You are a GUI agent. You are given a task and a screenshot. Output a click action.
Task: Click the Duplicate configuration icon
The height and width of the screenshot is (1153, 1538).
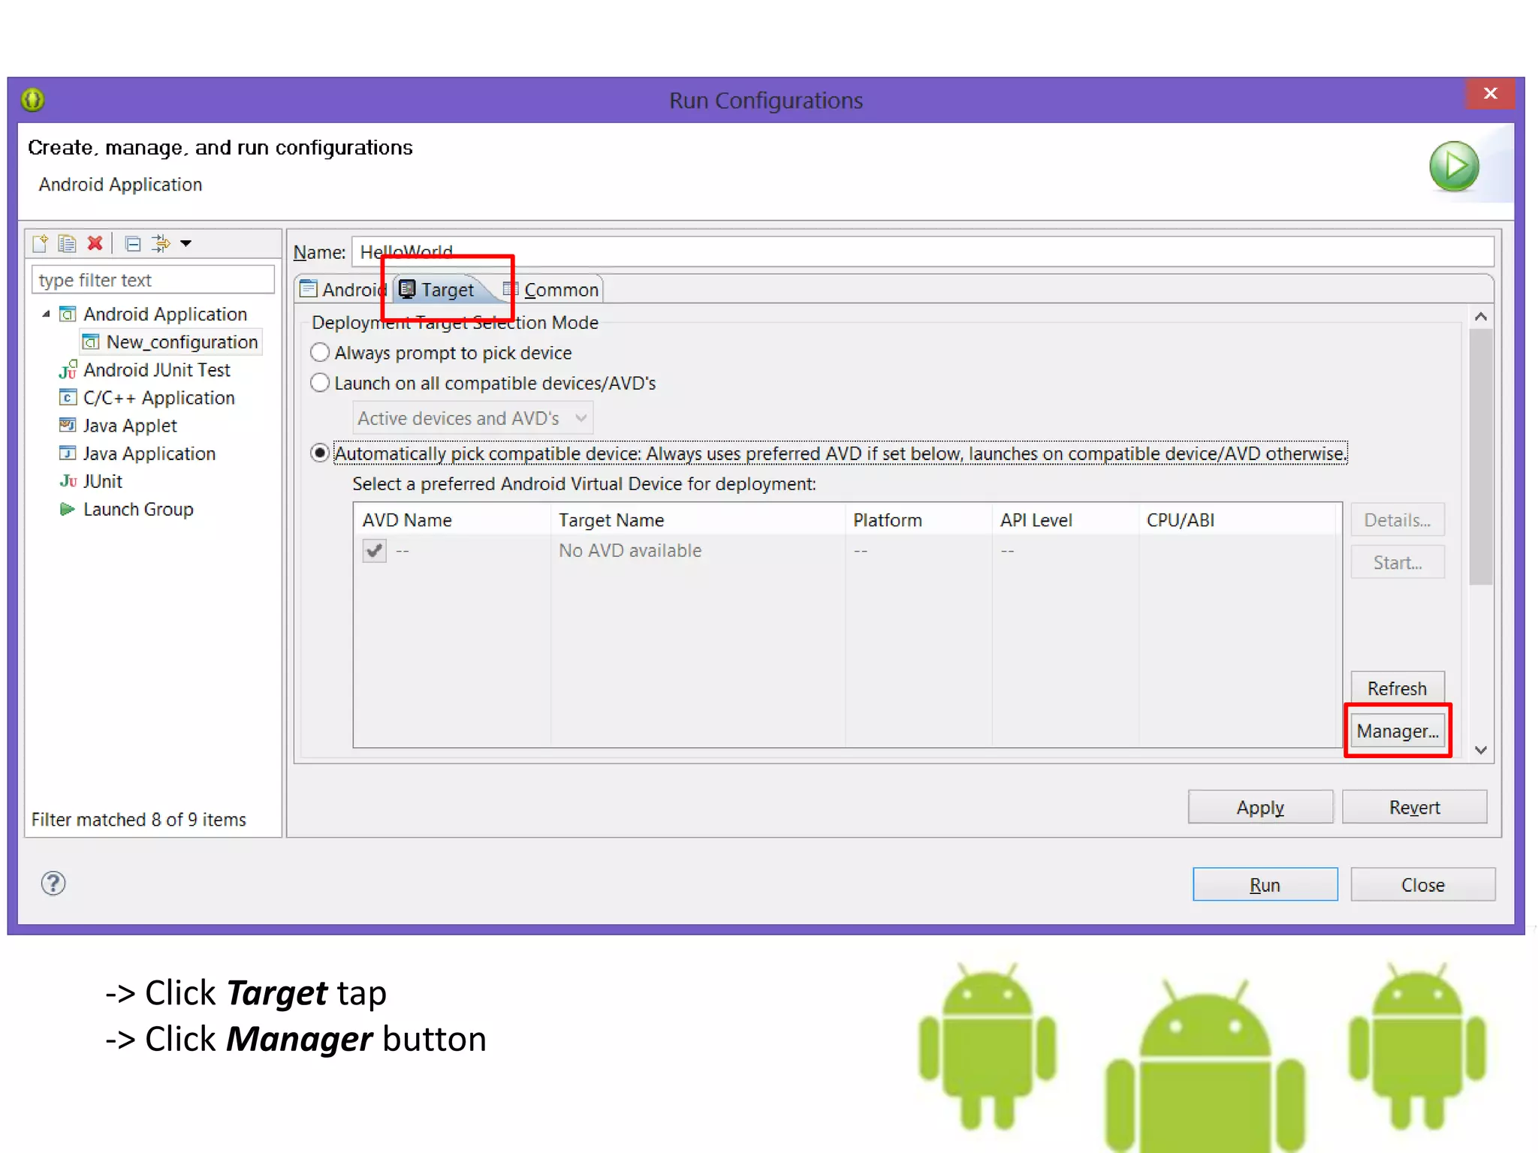(x=67, y=243)
